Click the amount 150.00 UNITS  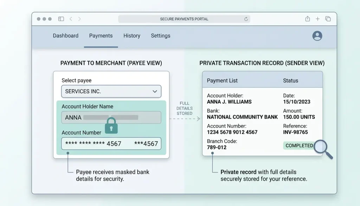299,117
